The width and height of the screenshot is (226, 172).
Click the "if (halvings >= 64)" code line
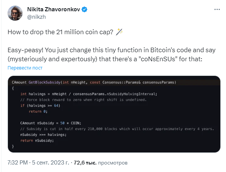point(40,106)
